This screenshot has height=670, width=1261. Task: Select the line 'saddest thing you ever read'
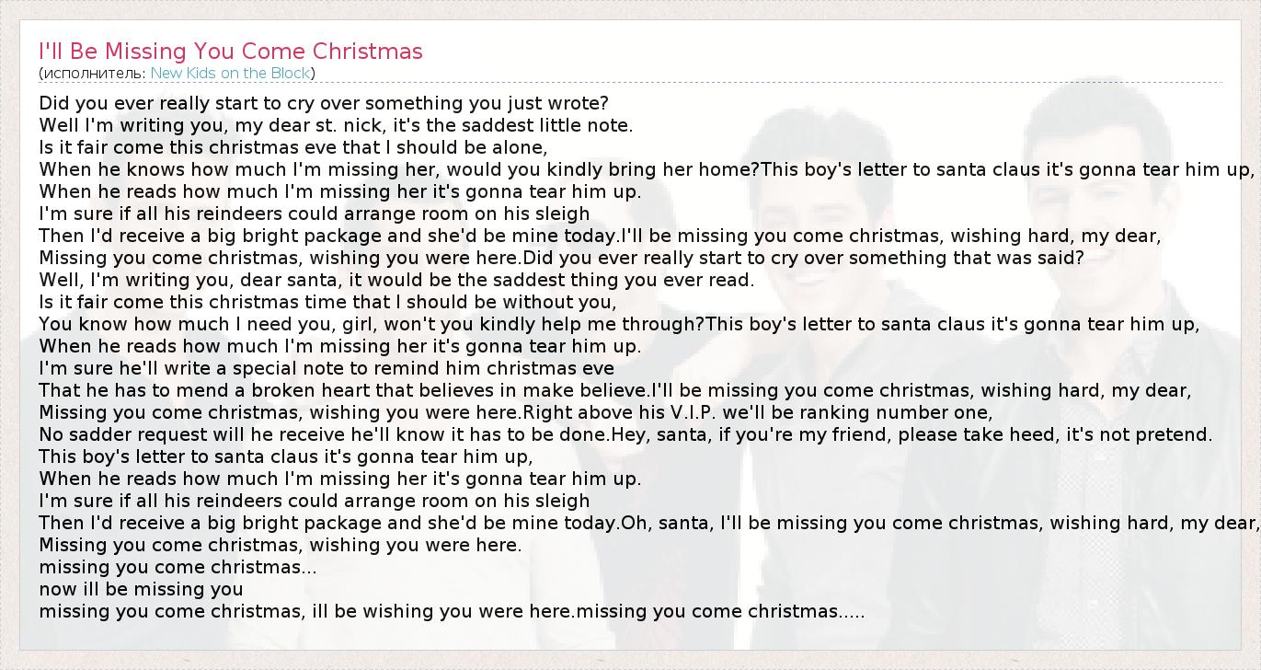pyautogui.click(x=395, y=280)
